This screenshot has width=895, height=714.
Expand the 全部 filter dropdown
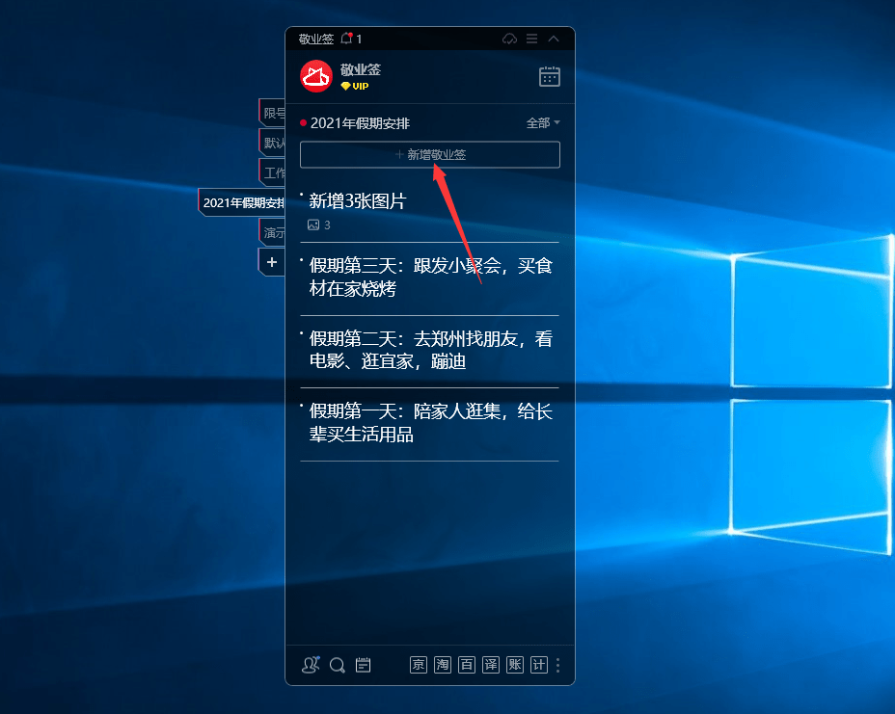(542, 122)
